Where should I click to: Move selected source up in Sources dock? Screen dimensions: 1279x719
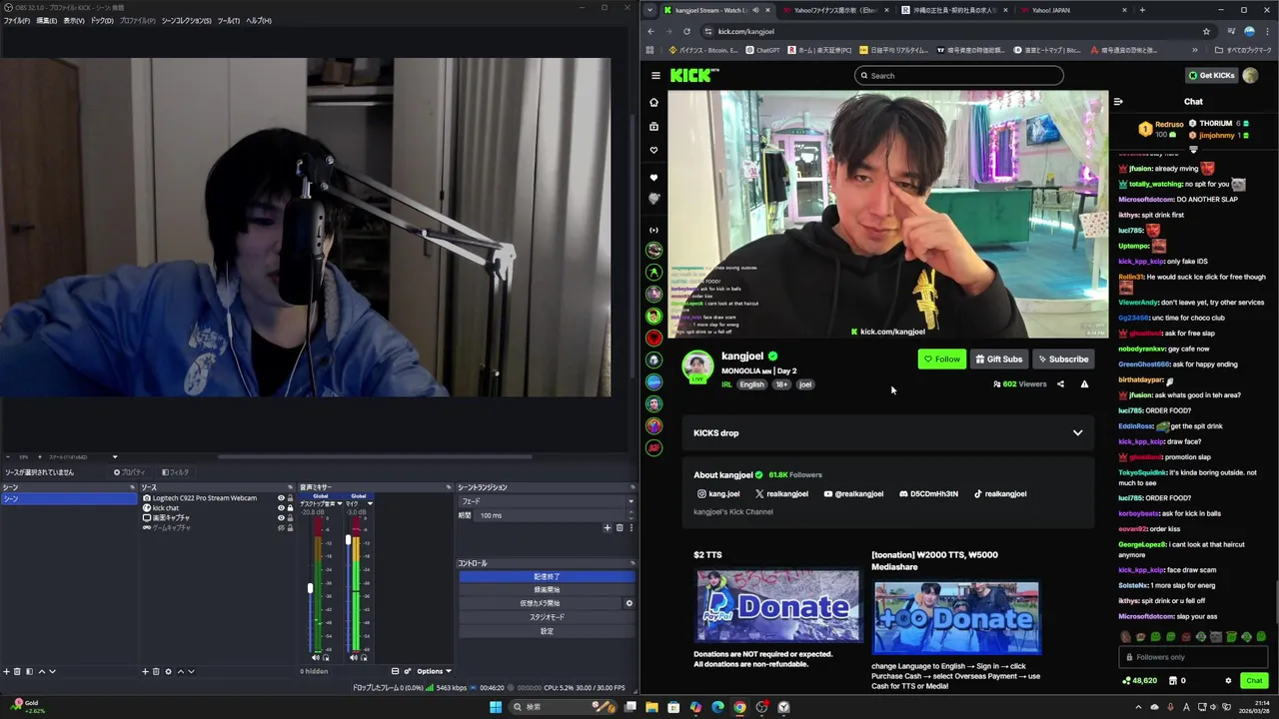[180, 671]
